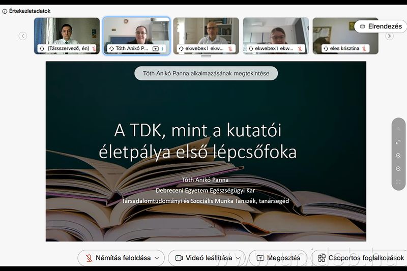Screen dimensions: 407x271
Task: Click the Megosztás share button
Action: click(278, 258)
